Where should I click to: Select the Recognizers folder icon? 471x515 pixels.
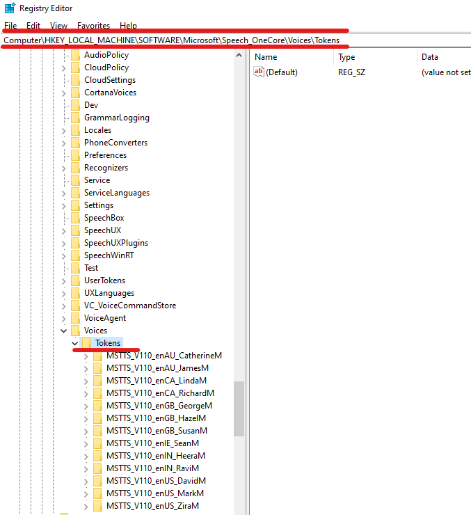[76, 168]
